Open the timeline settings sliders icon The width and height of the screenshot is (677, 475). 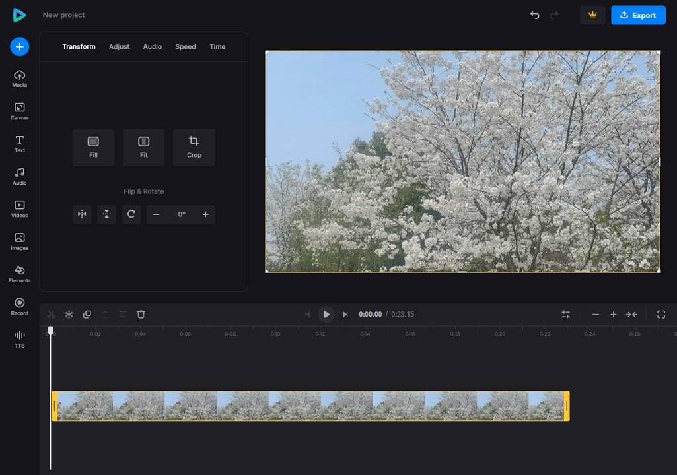point(565,315)
